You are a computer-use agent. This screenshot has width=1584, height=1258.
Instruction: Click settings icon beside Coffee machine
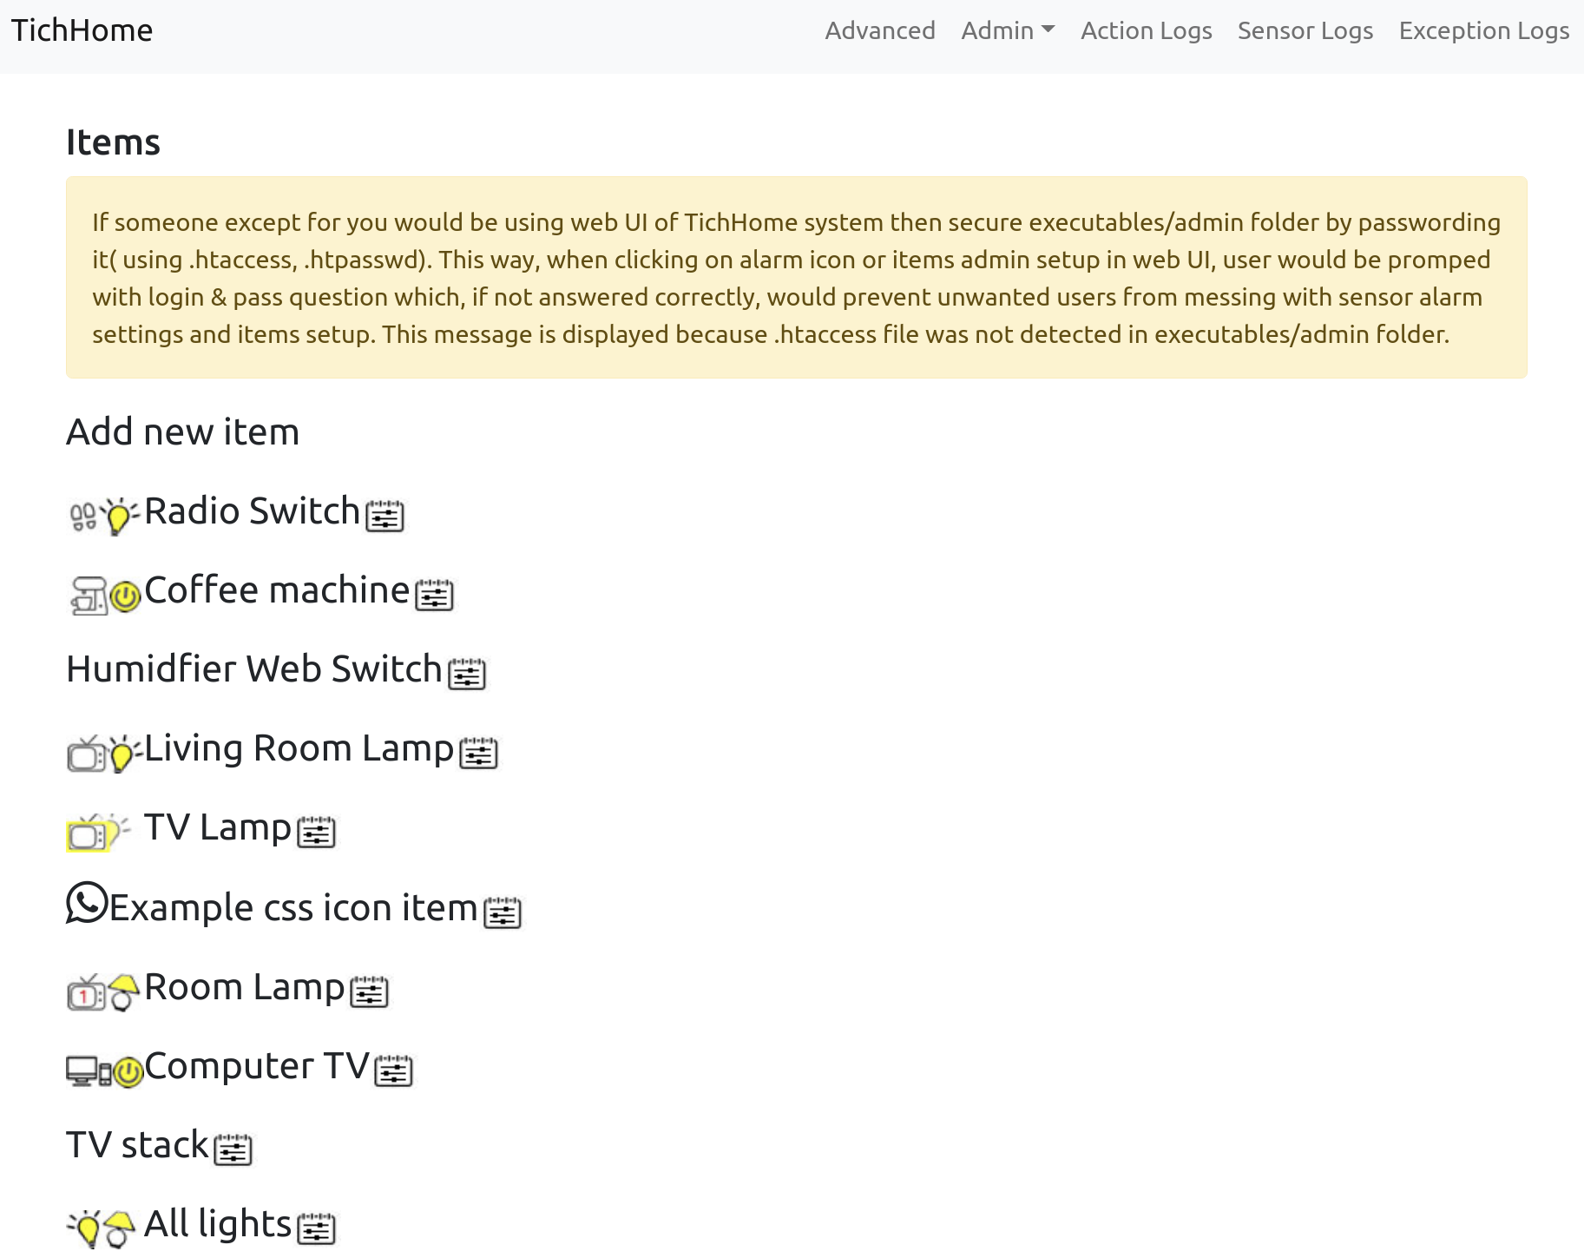(434, 595)
